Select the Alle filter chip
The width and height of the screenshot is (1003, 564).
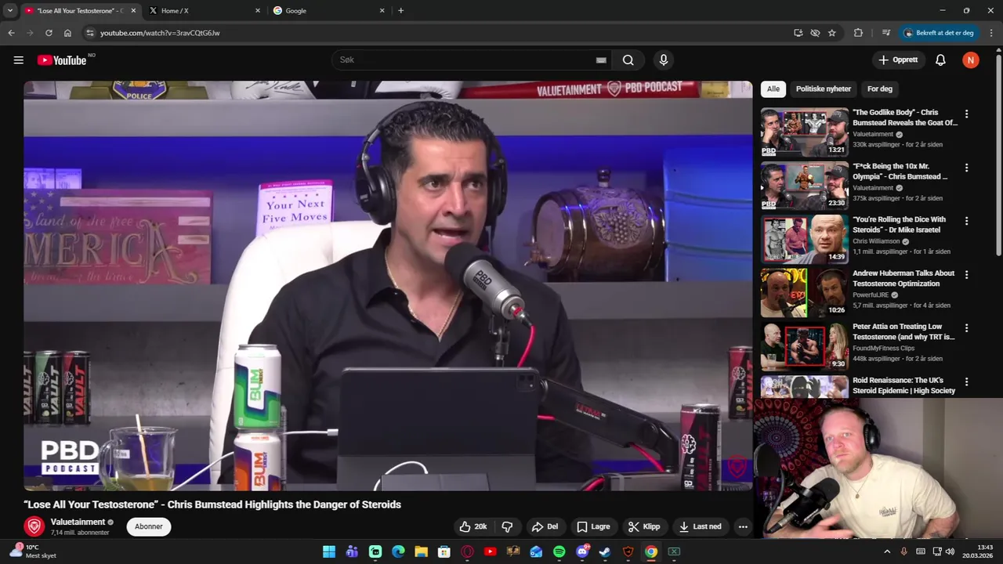point(773,89)
